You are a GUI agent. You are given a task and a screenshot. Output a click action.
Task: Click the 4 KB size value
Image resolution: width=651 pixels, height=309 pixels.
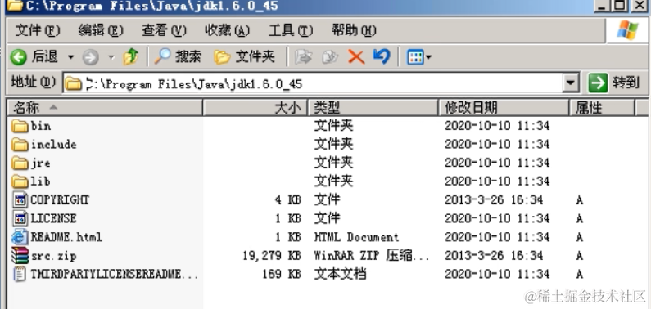click(x=287, y=200)
